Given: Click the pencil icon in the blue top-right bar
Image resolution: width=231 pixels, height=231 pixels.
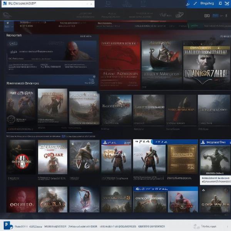Looking at the screenshot, I should tap(195, 3).
